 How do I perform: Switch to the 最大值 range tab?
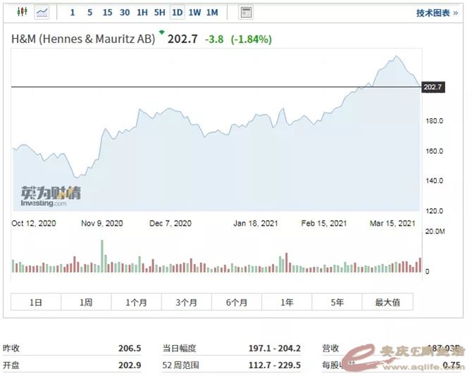click(x=387, y=302)
